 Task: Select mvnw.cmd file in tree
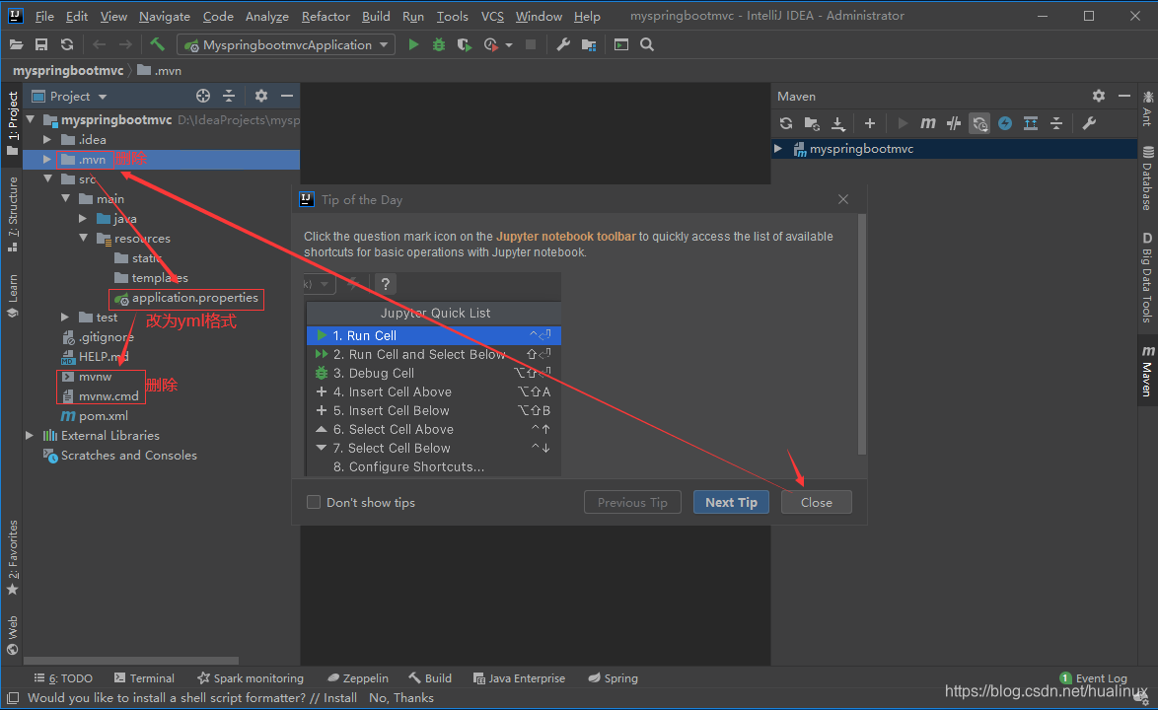coord(102,396)
